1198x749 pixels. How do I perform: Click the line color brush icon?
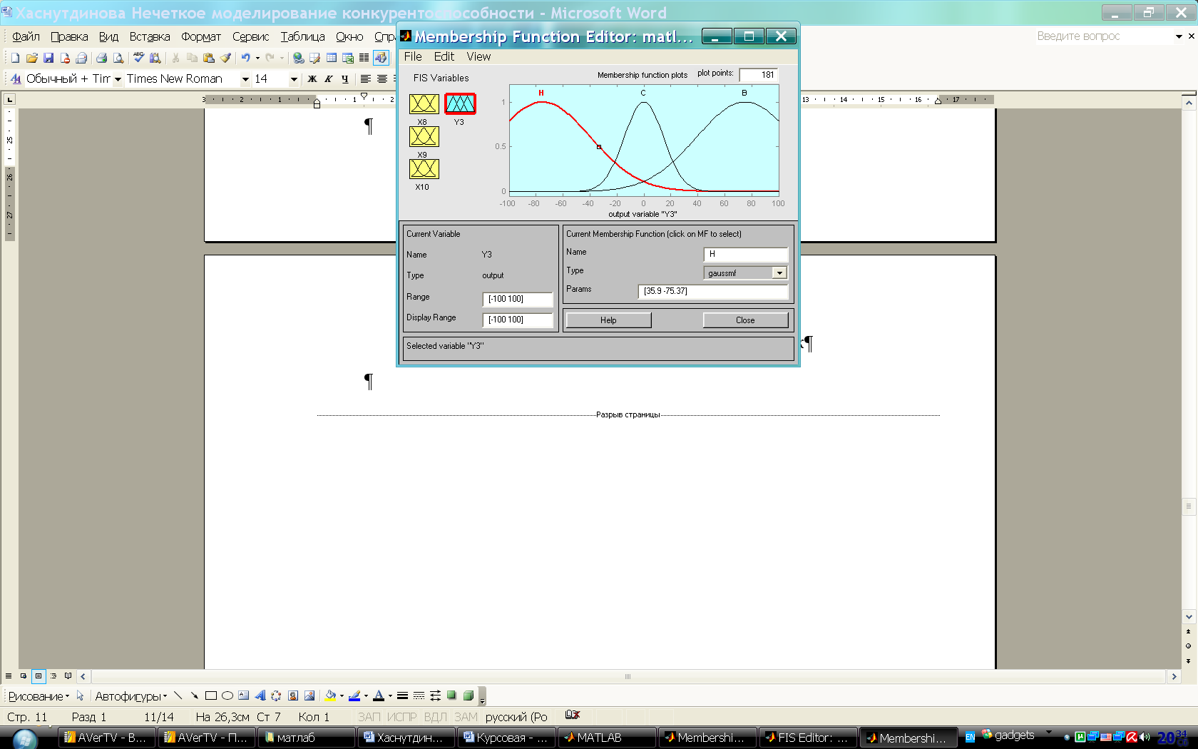point(354,695)
